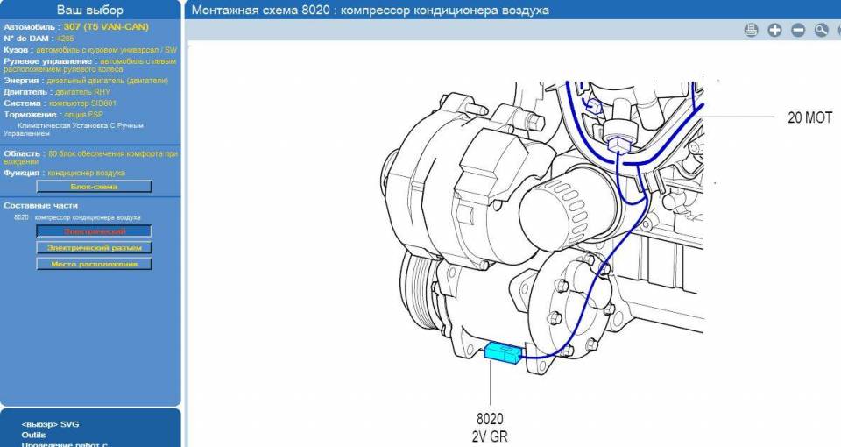841x447 pixels.
Task: Open the Электрический разъем view
Action: point(94,248)
